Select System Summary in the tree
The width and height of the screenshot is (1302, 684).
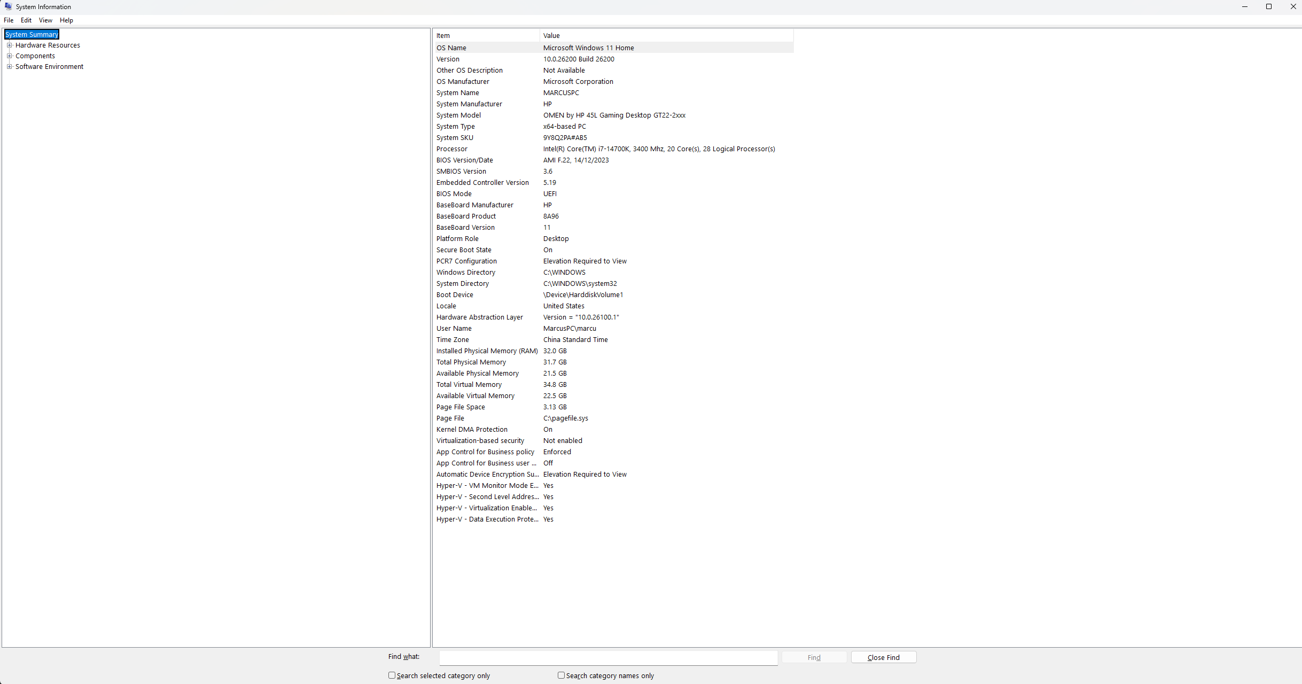[32, 35]
